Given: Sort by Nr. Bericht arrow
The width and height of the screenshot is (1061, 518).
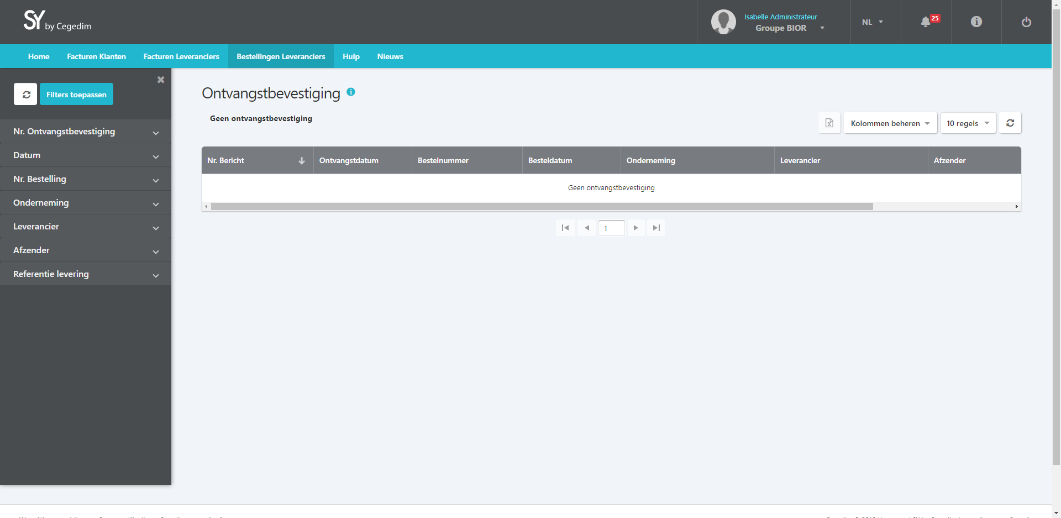Looking at the screenshot, I should 302,161.
